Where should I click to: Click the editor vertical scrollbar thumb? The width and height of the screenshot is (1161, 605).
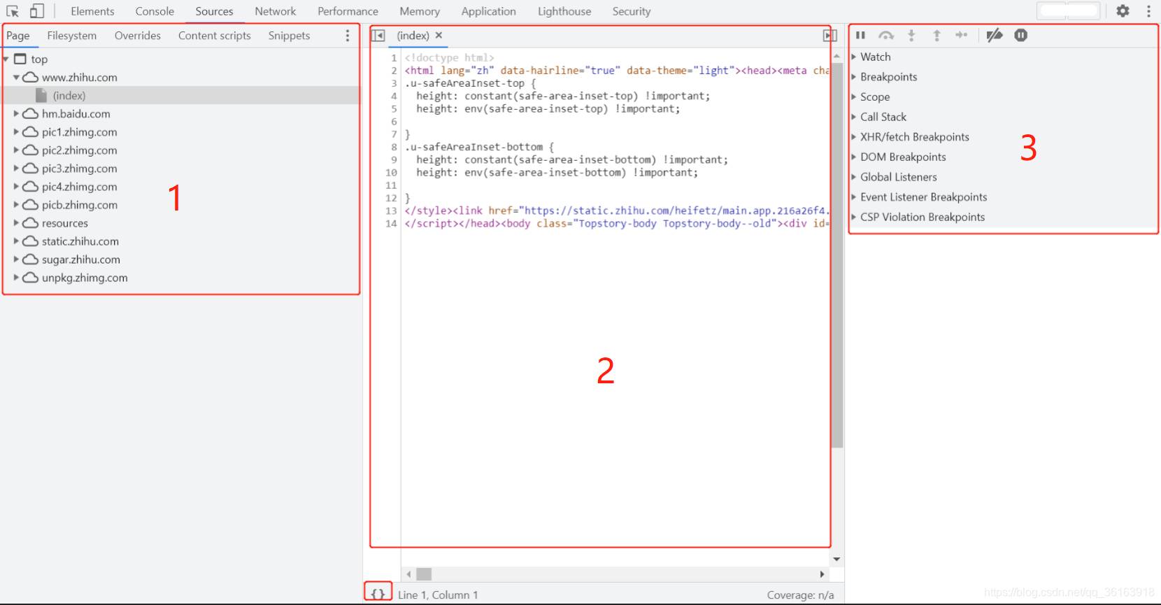click(837, 255)
